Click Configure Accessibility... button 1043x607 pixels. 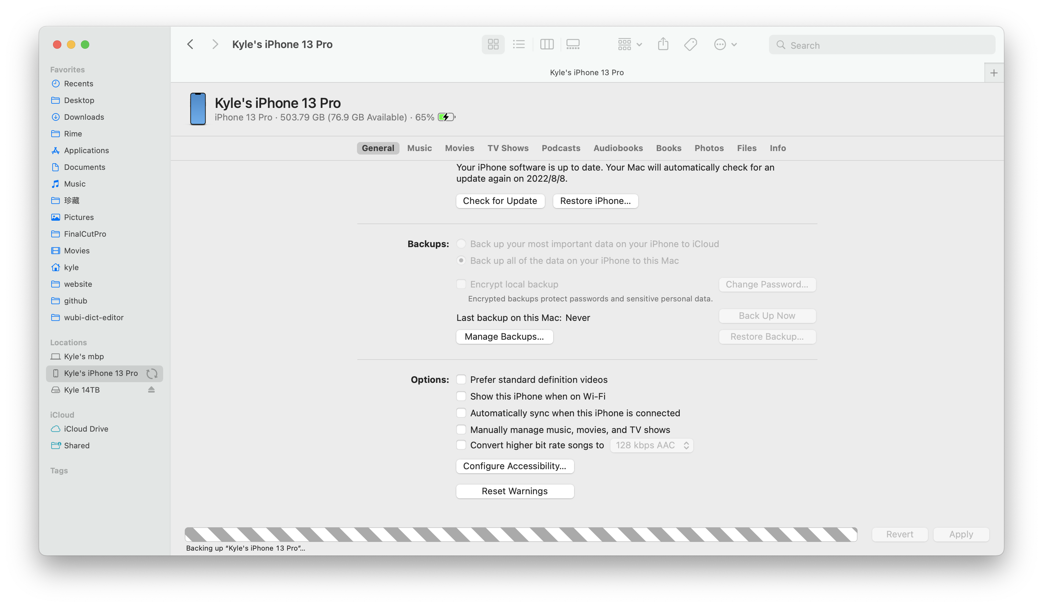point(515,466)
